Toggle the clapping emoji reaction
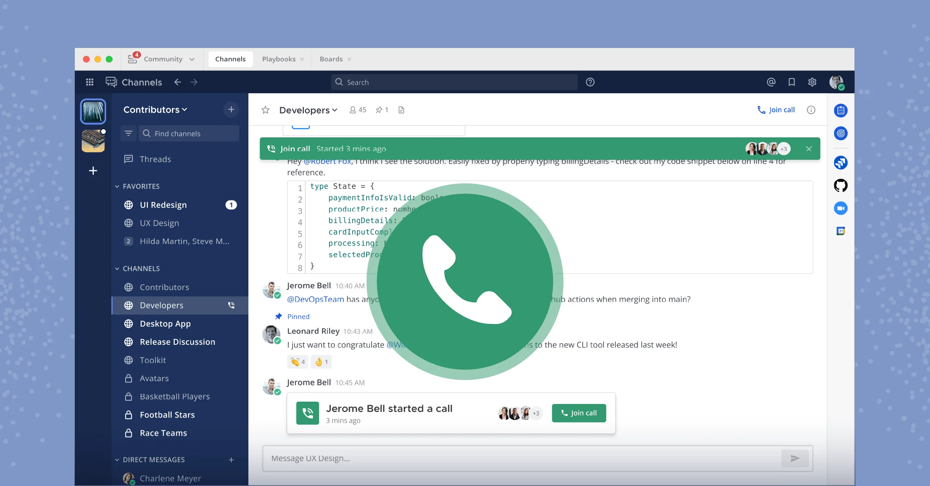This screenshot has width=930, height=486. (x=298, y=362)
